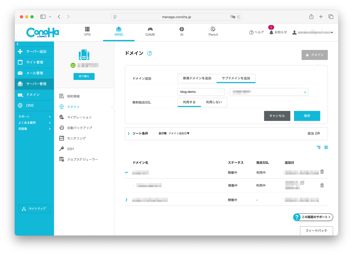The image size is (353, 255).
Task: Select '利用する' for free SSL
Action: (189, 102)
